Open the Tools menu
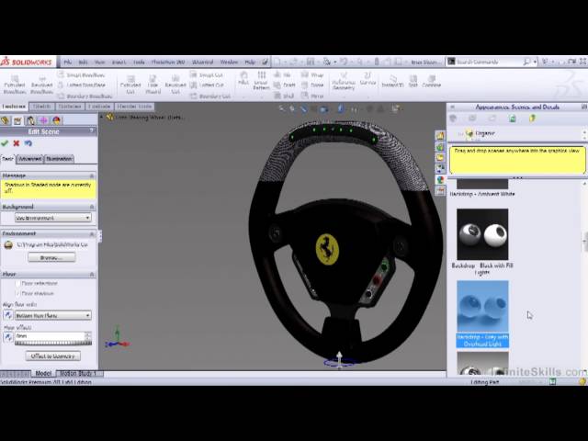Viewport: 588px width, 441px height. pos(139,62)
